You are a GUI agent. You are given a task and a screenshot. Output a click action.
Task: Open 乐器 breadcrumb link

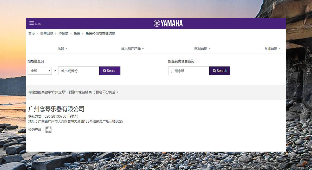click(x=77, y=34)
